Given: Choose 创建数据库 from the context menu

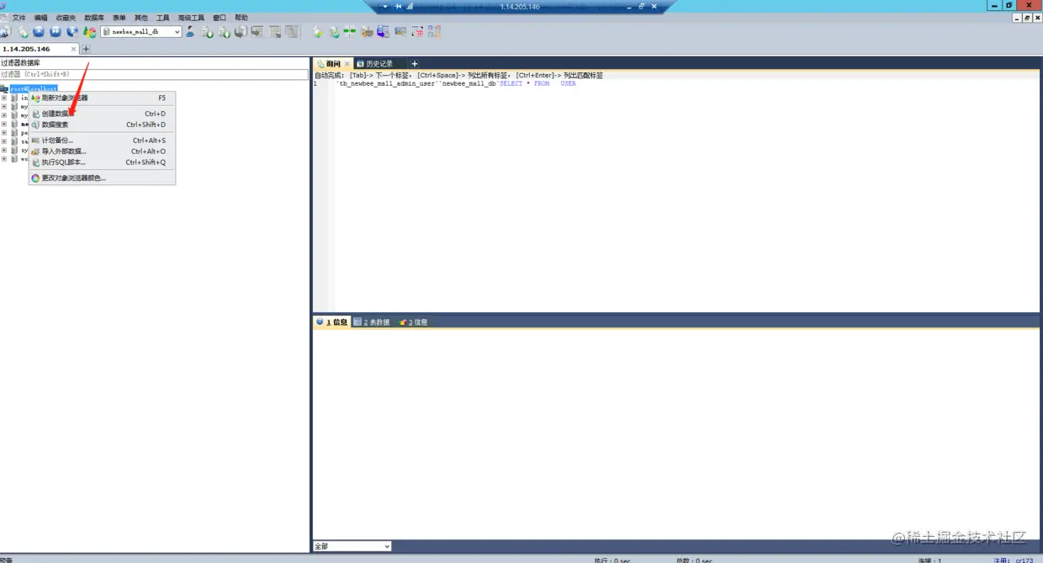Looking at the screenshot, I should pos(102,114).
